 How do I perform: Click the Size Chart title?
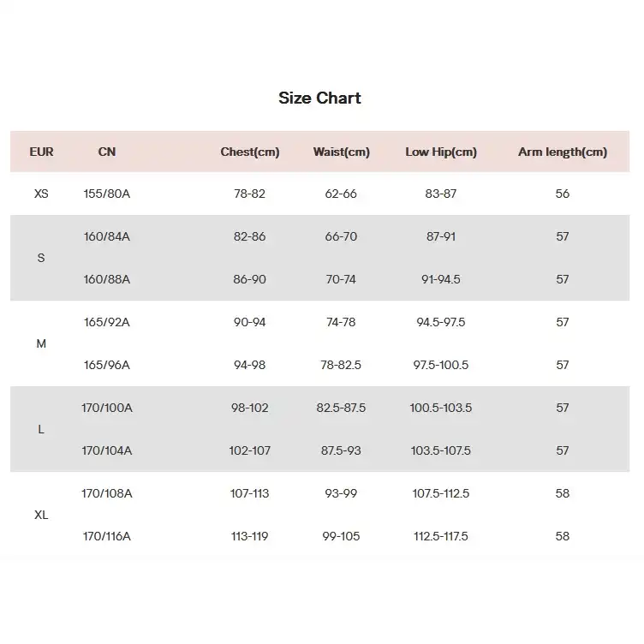[x=319, y=98]
